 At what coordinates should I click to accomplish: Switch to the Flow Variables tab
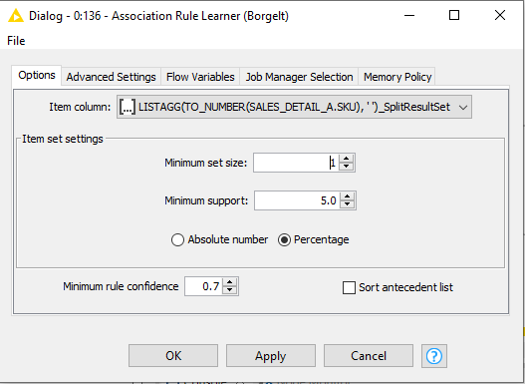tap(200, 77)
